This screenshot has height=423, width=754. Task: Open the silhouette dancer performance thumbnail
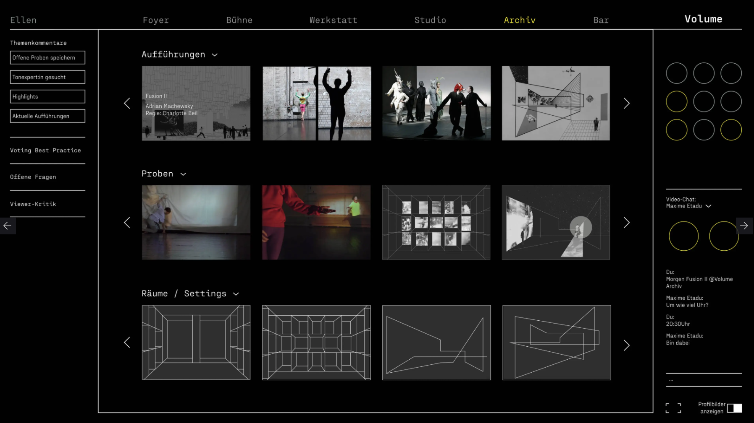click(x=317, y=103)
